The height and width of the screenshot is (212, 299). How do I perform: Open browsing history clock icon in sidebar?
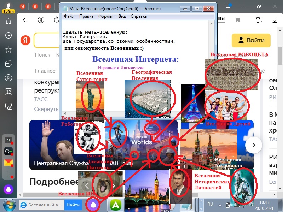coord(8,35)
